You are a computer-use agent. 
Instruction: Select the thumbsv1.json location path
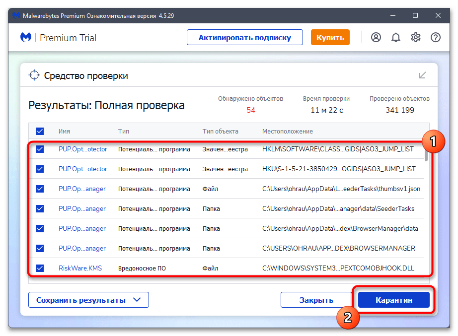[x=341, y=189]
